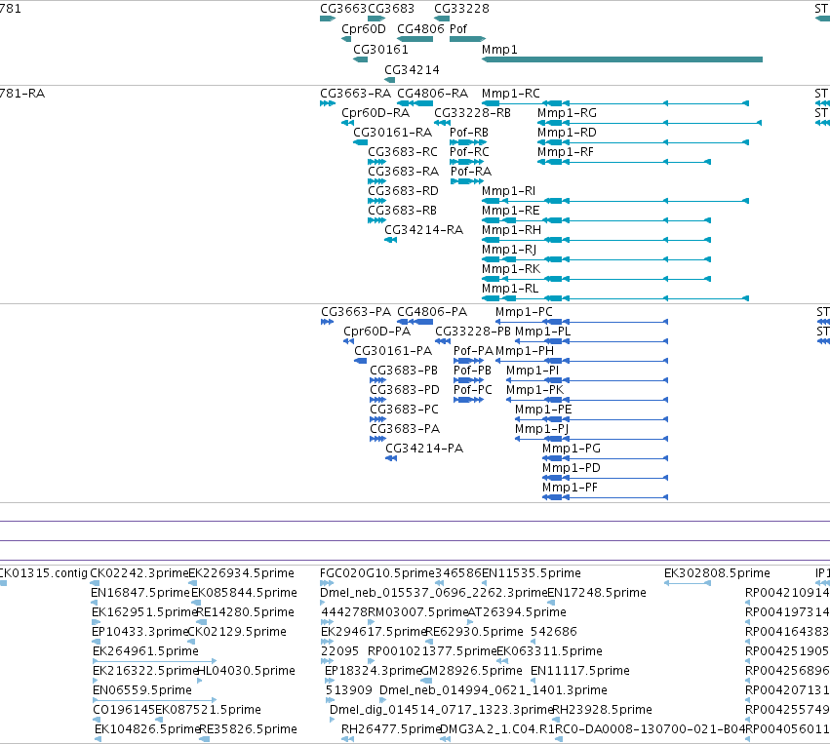
Task: Click the Mmp1 gene bar
Action: [x=622, y=59]
